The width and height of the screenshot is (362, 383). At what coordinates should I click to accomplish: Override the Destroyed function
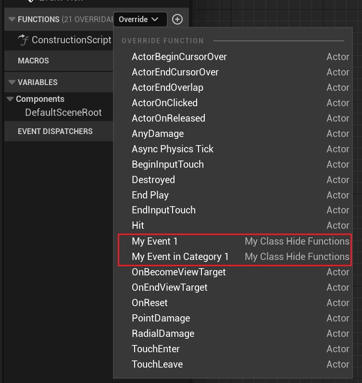point(153,180)
